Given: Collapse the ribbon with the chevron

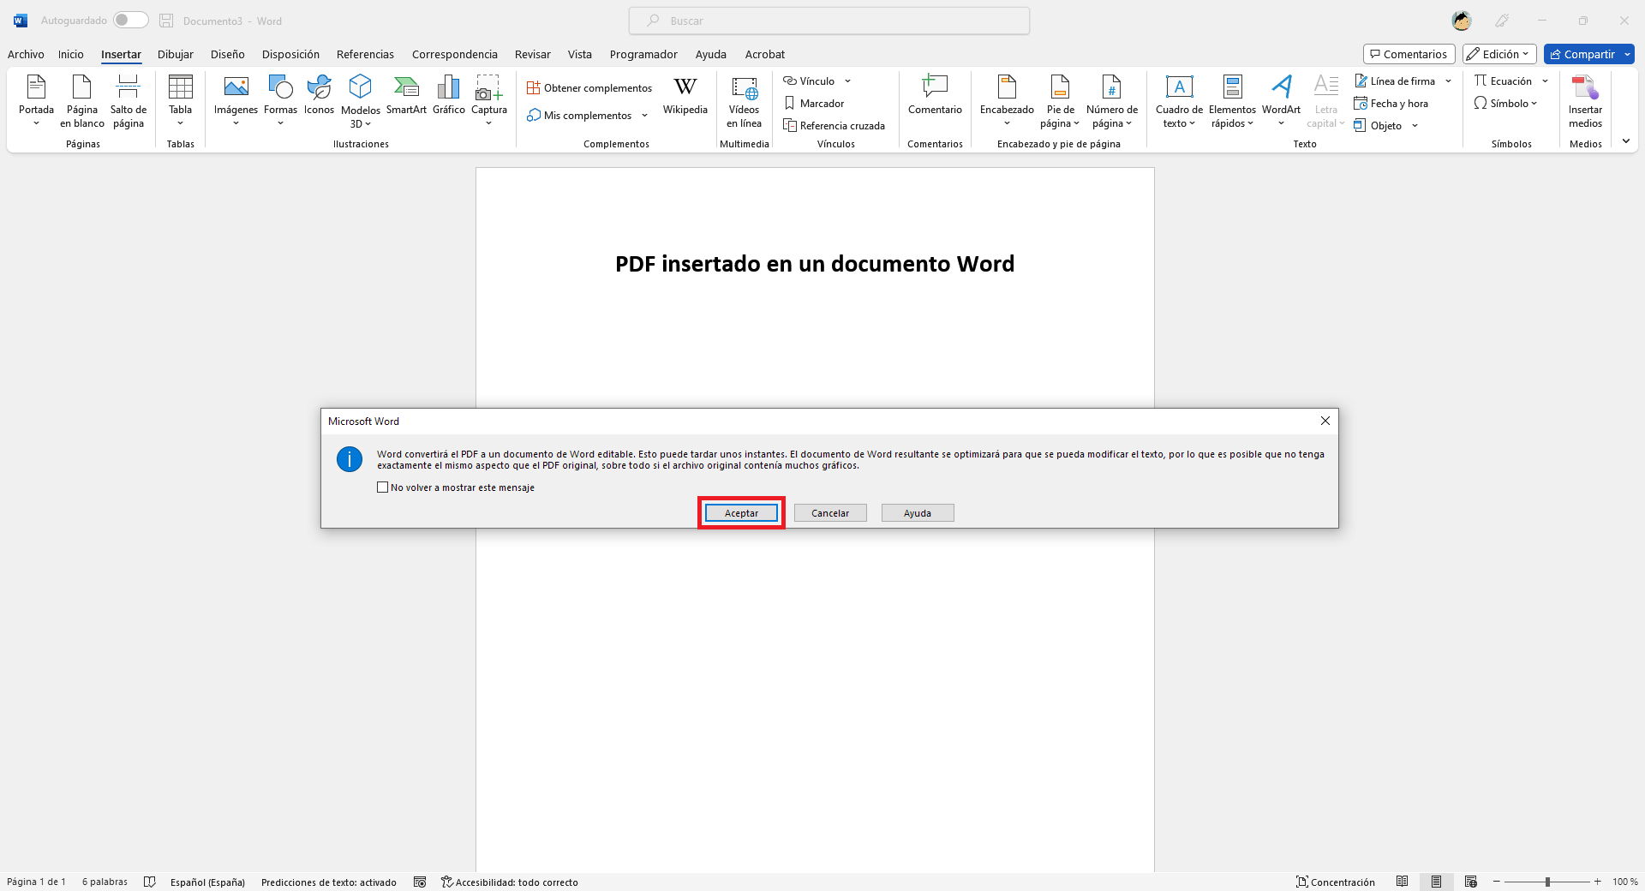Looking at the screenshot, I should point(1626,141).
